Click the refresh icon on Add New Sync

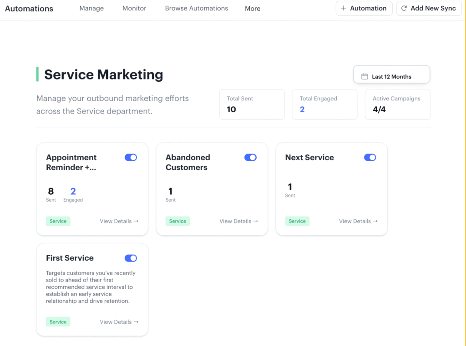click(x=404, y=8)
